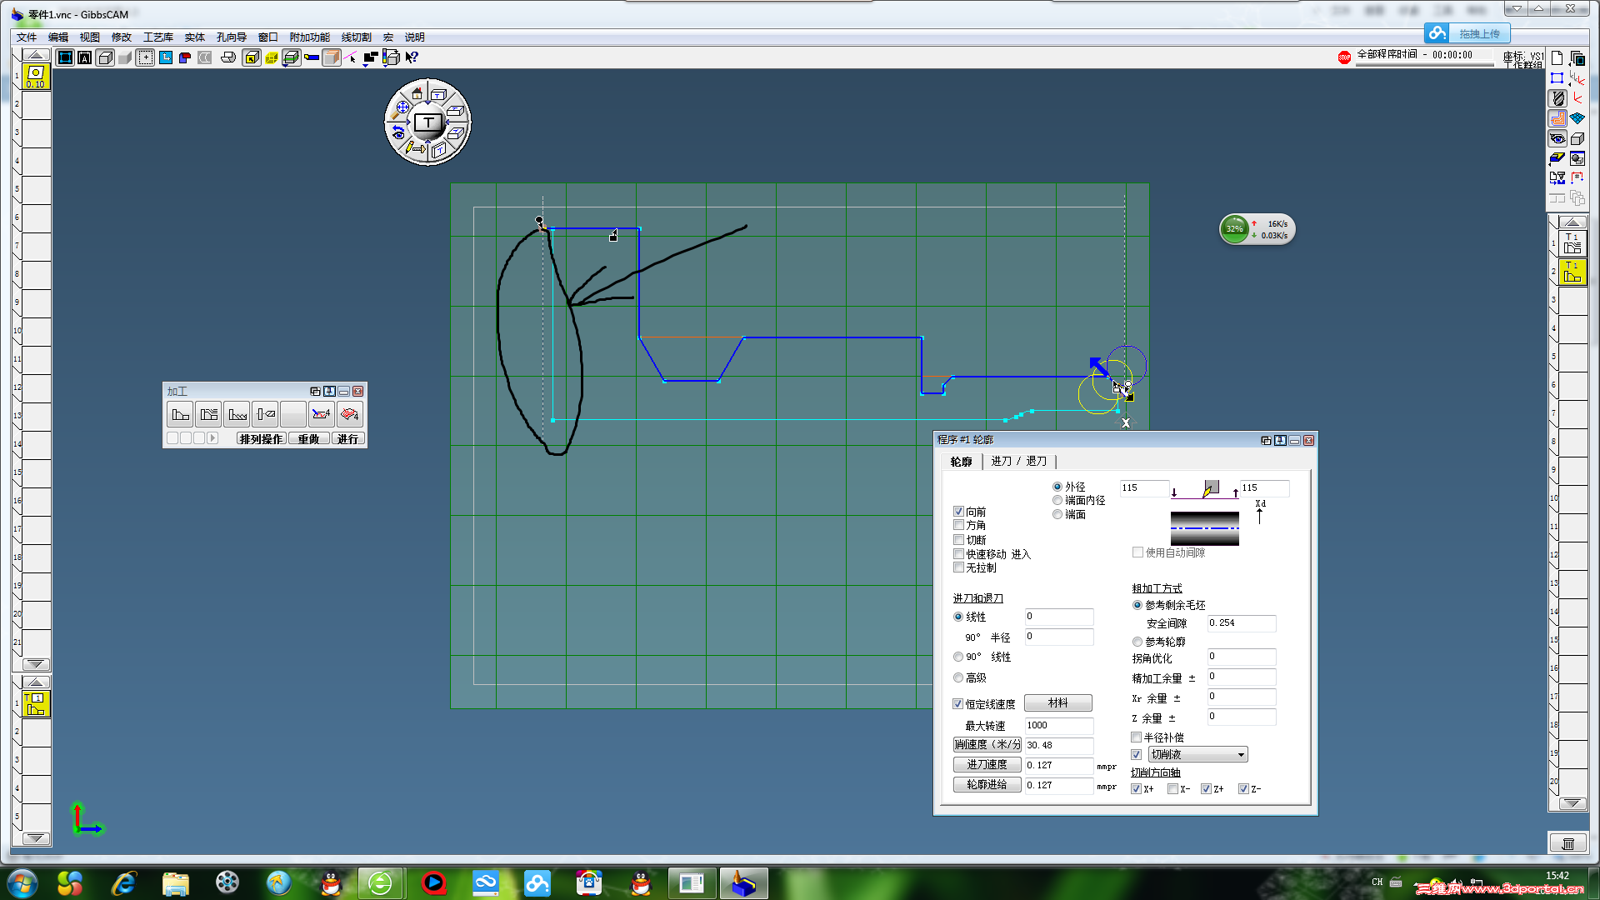Switch to the 轮廓 tab
Viewport: 1600px width, 900px height.
click(x=962, y=461)
